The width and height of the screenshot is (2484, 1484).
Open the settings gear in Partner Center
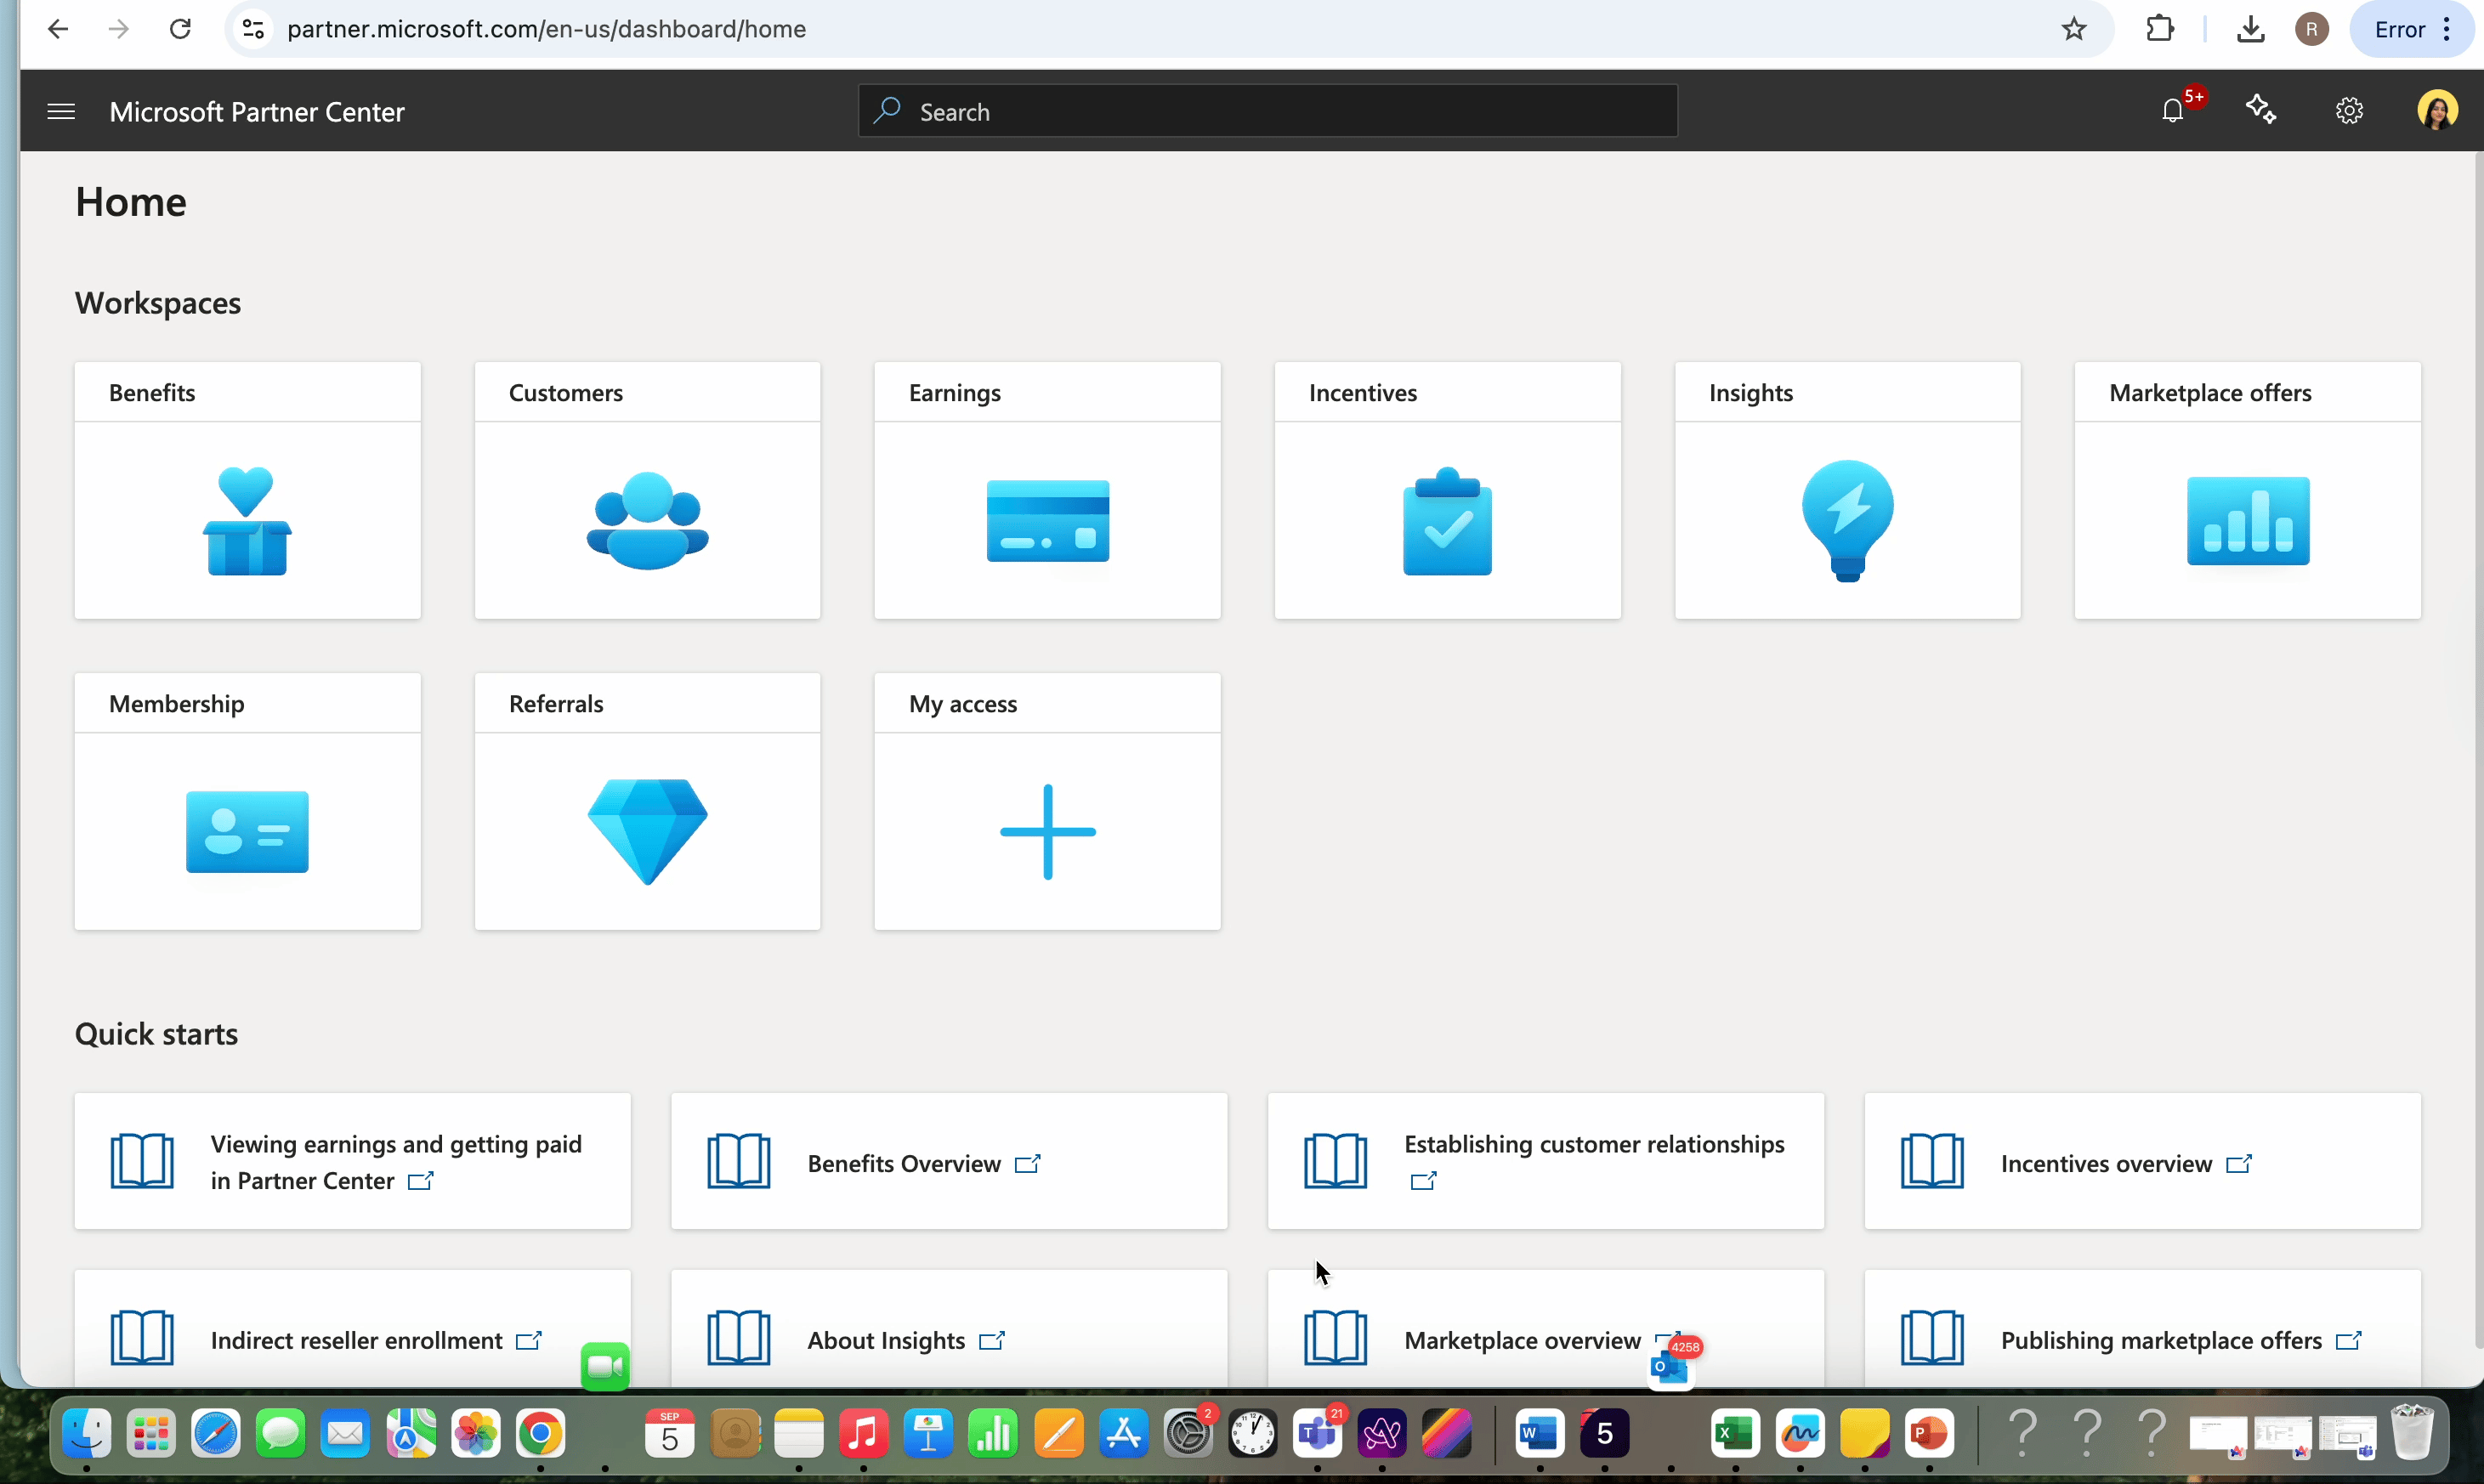pyautogui.click(x=2349, y=110)
